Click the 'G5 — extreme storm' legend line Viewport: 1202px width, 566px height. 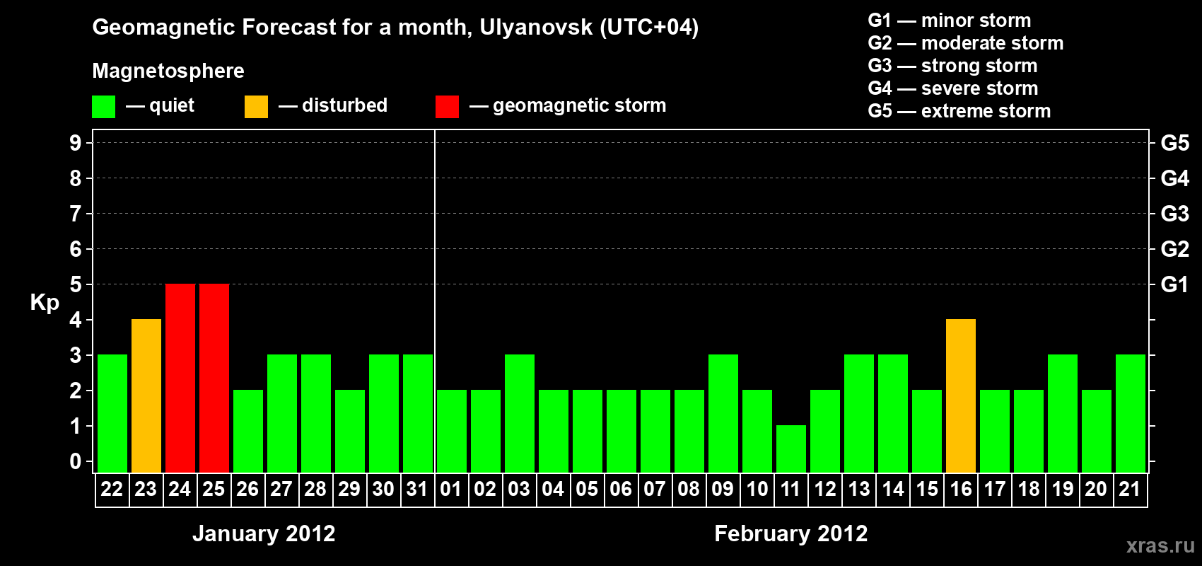coord(959,111)
